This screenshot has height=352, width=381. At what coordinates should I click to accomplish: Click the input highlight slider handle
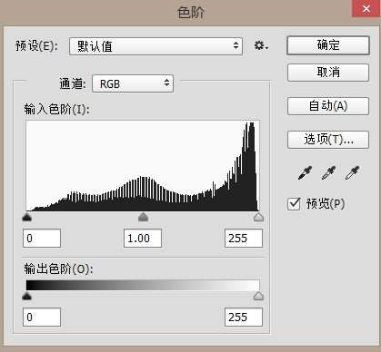pos(258,217)
